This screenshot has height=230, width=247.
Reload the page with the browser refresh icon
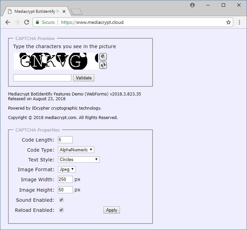[27, 22]
